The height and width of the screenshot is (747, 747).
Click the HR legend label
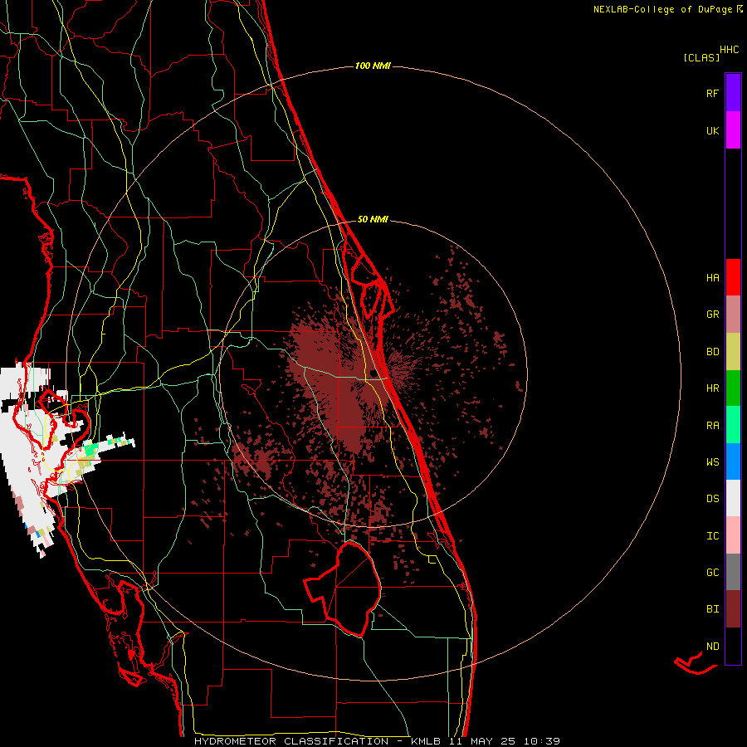coord(712,388)
